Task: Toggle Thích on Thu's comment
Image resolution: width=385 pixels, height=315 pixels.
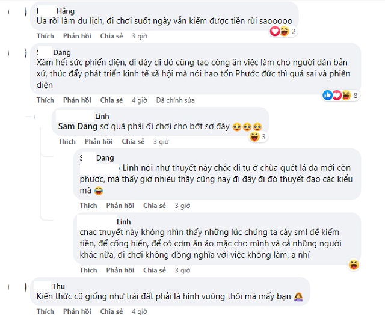Action: pos(45,311)
